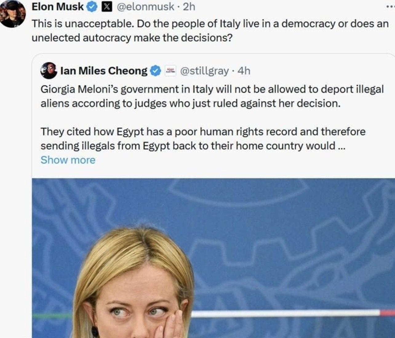Click the 2h timestamp on Musk's post
The height and width of the screenshot is (338, 395).
point(189,6)
